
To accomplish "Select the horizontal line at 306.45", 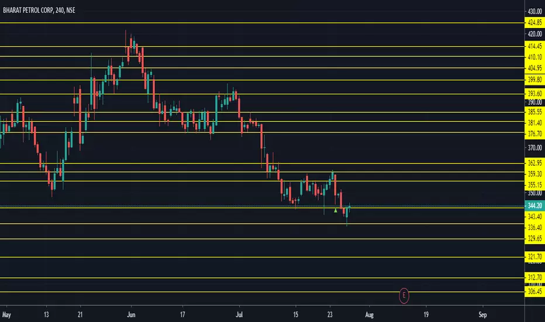I will point(262,292).
